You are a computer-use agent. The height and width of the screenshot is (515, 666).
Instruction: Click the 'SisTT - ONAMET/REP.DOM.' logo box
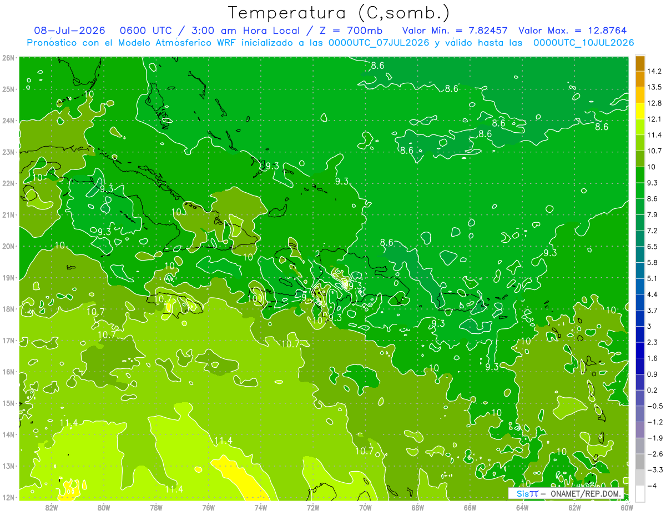(x=566, y=493)
